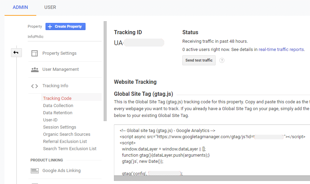Click the help question mark icon

222,61
